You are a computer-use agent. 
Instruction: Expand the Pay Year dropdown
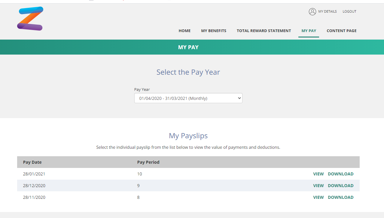pos(188,98)
